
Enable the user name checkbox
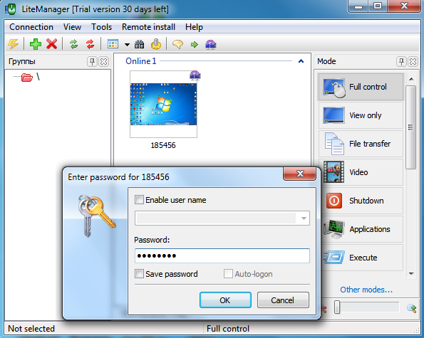(x=139, y=200)
